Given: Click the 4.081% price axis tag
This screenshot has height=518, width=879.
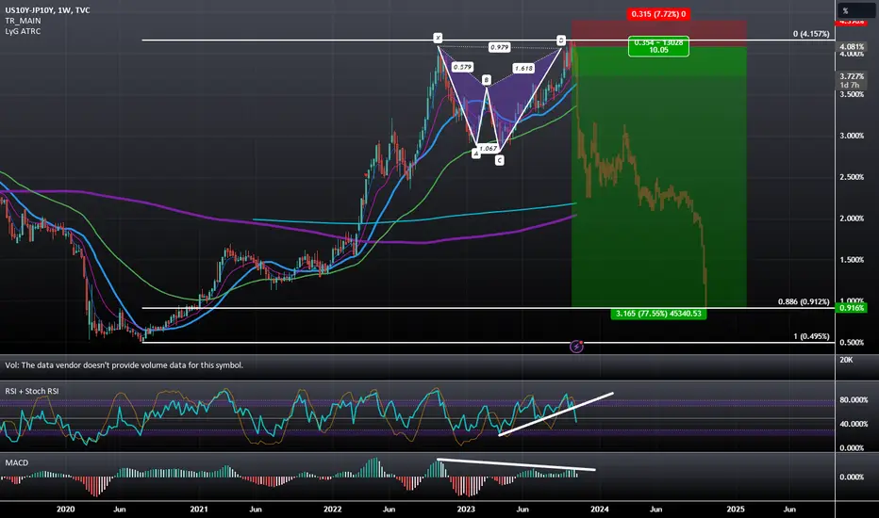Looking at the screenshot, I should [852, 47].
